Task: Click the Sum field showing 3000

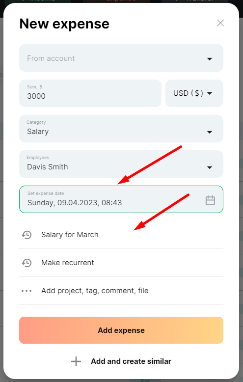Action: [90, 93]
